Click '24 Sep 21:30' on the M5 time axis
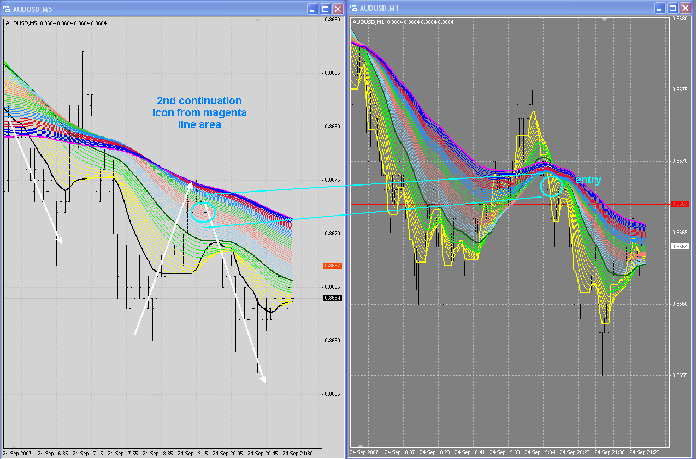Viewport: 696px width, 459px height. [x=298, y=453]
